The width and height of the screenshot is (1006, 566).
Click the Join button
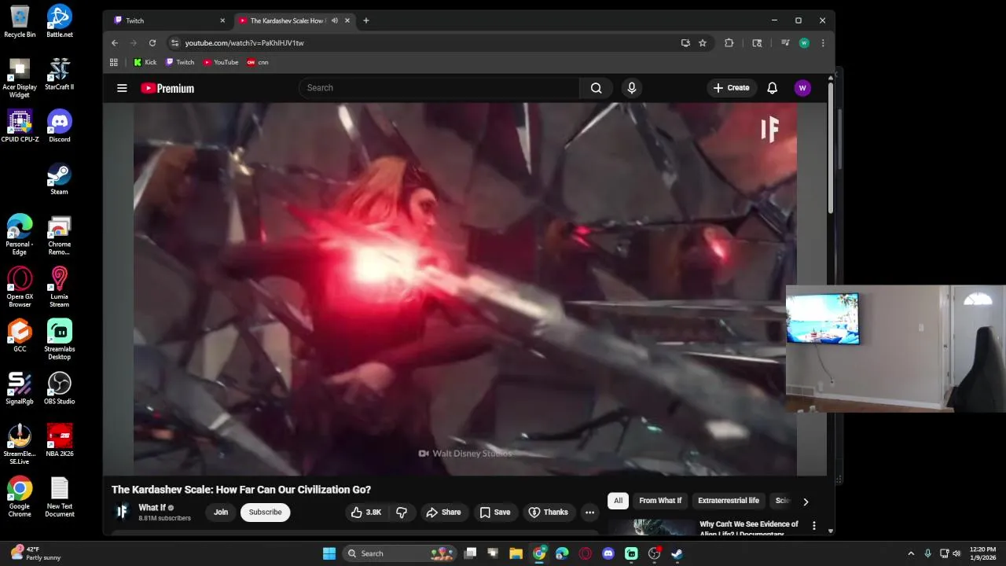(x=221, y=512)
